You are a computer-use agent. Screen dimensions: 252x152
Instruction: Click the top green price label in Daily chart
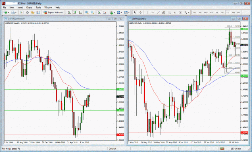244,29
